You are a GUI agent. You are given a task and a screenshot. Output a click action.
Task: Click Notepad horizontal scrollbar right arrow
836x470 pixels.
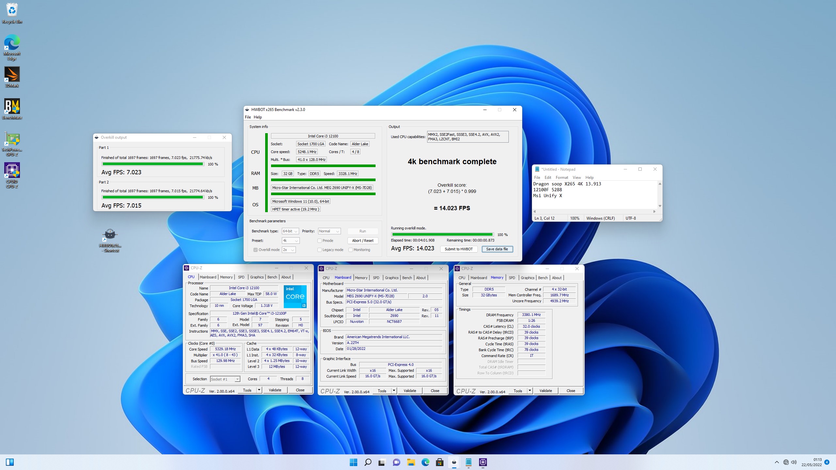pos(654,211)
